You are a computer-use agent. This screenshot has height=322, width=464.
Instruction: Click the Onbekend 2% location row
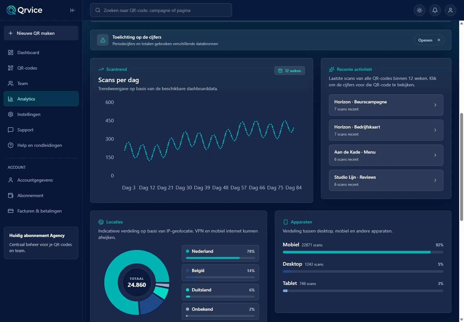click(x=220, y=311)
